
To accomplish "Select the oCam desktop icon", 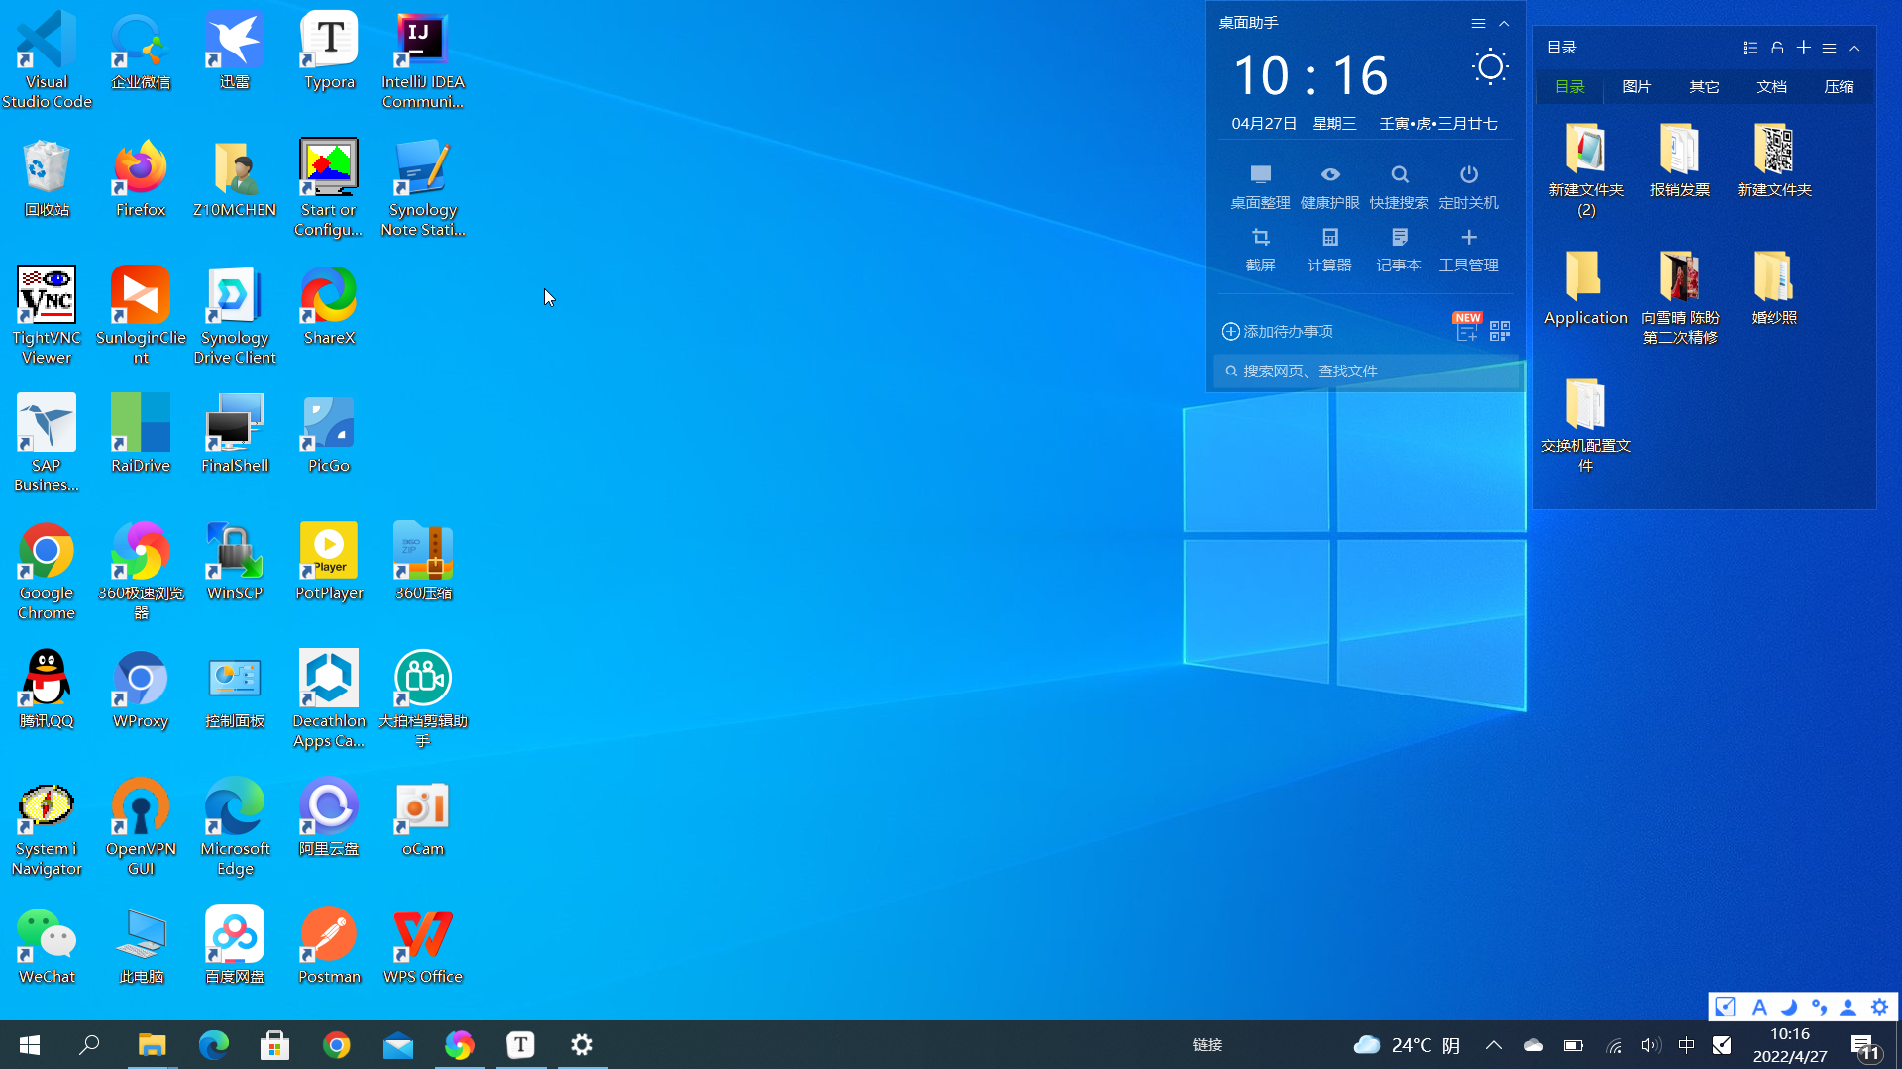I will 423,817.
